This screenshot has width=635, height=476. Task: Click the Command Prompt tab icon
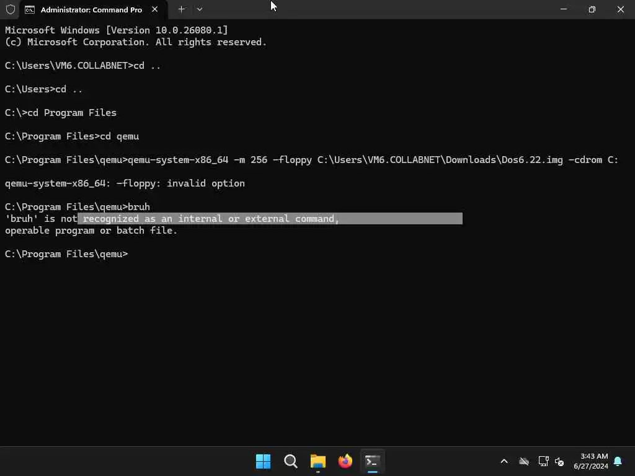point(30,10)
